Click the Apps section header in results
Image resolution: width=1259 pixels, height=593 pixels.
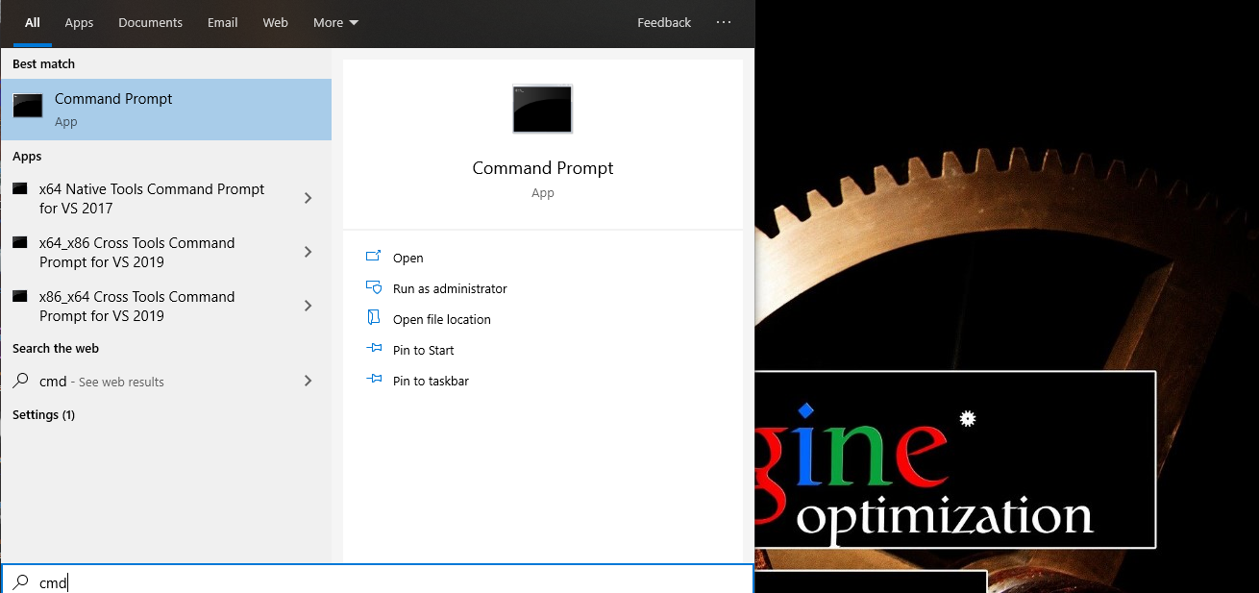(x=27, y=157)
